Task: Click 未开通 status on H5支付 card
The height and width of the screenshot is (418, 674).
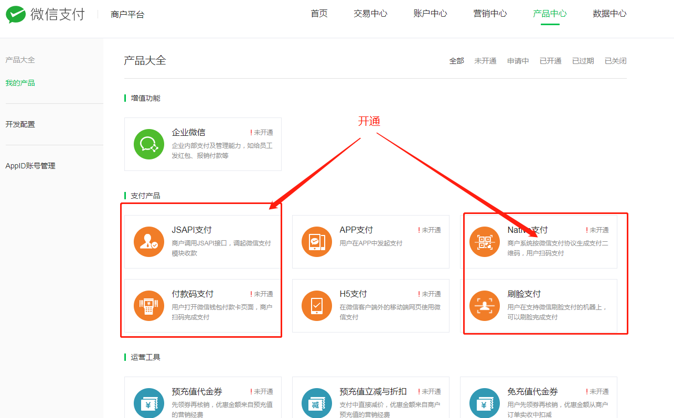Action: (430, 294)
